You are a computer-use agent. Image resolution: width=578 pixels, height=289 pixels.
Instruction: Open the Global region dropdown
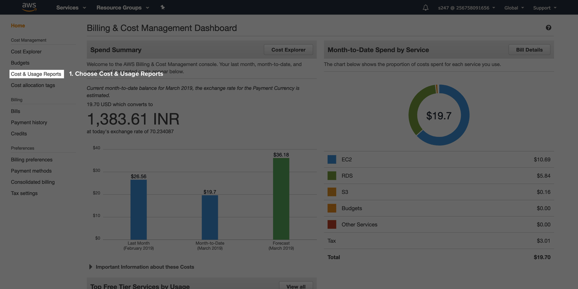[x=514, y=8]
